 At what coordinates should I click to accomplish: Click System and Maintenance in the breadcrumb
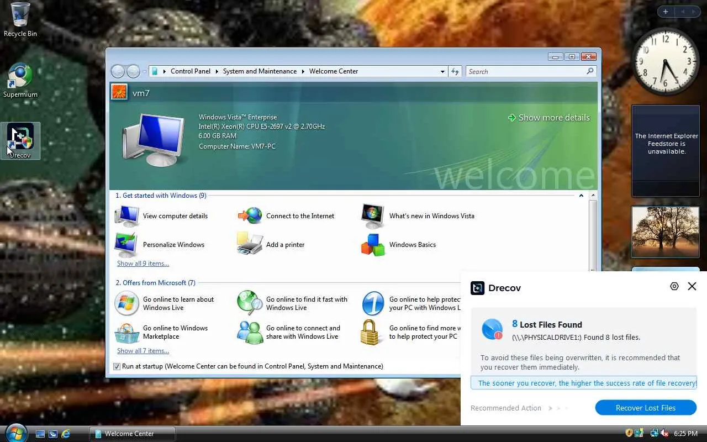(260, 71)
